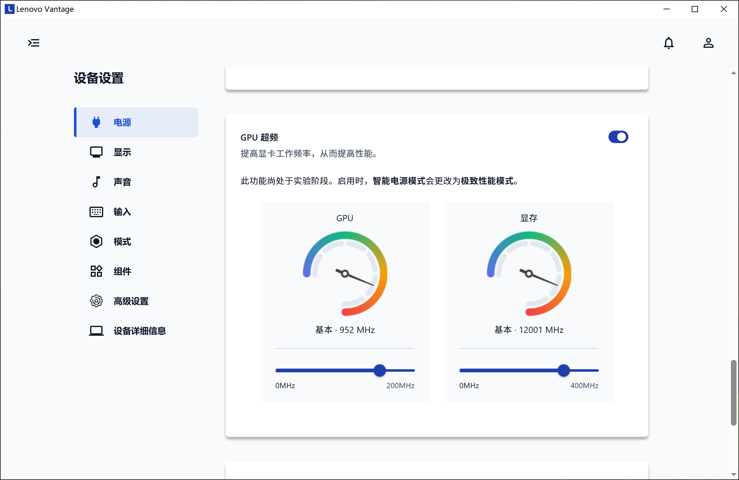This screenshot has width=739, height=480.
Task: Collapse the sidebar with the hamburger menu icon
Action: [34, 43]
